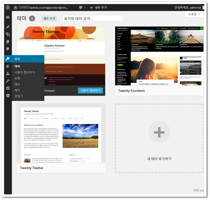Open Pages sidebar icon
The width and height of the screenshot is (210, 200).
[8, 42]
